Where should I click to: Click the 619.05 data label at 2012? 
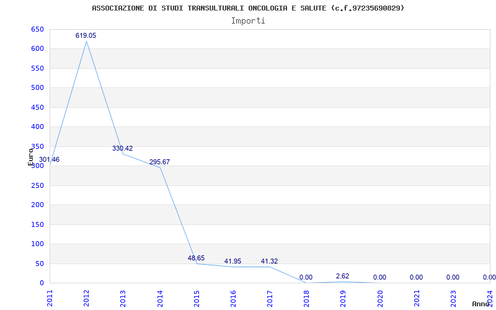[x=86, y=36]
